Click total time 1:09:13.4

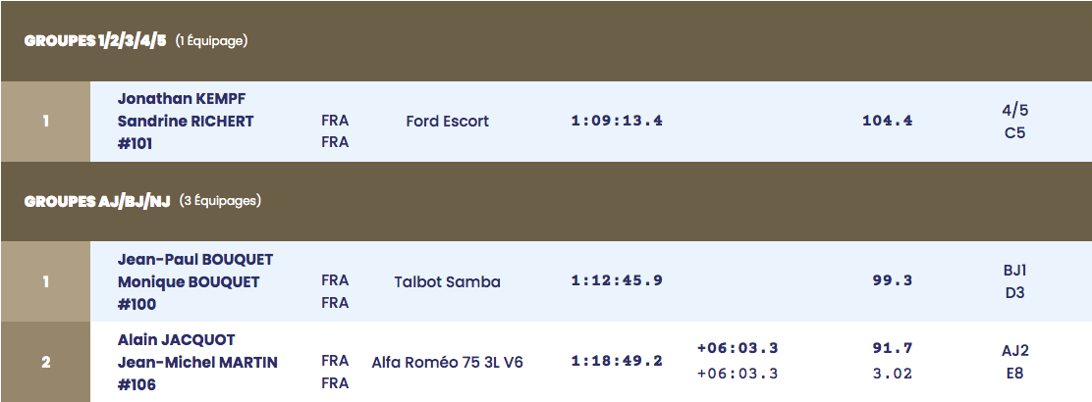(x=617, y=121)
